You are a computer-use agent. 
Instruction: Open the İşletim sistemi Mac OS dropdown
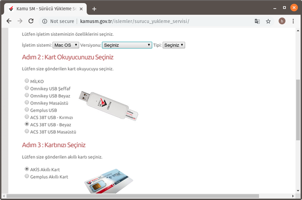(x=65, y=45)
